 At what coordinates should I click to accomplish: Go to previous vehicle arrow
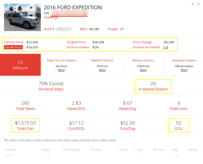point(193,4)
